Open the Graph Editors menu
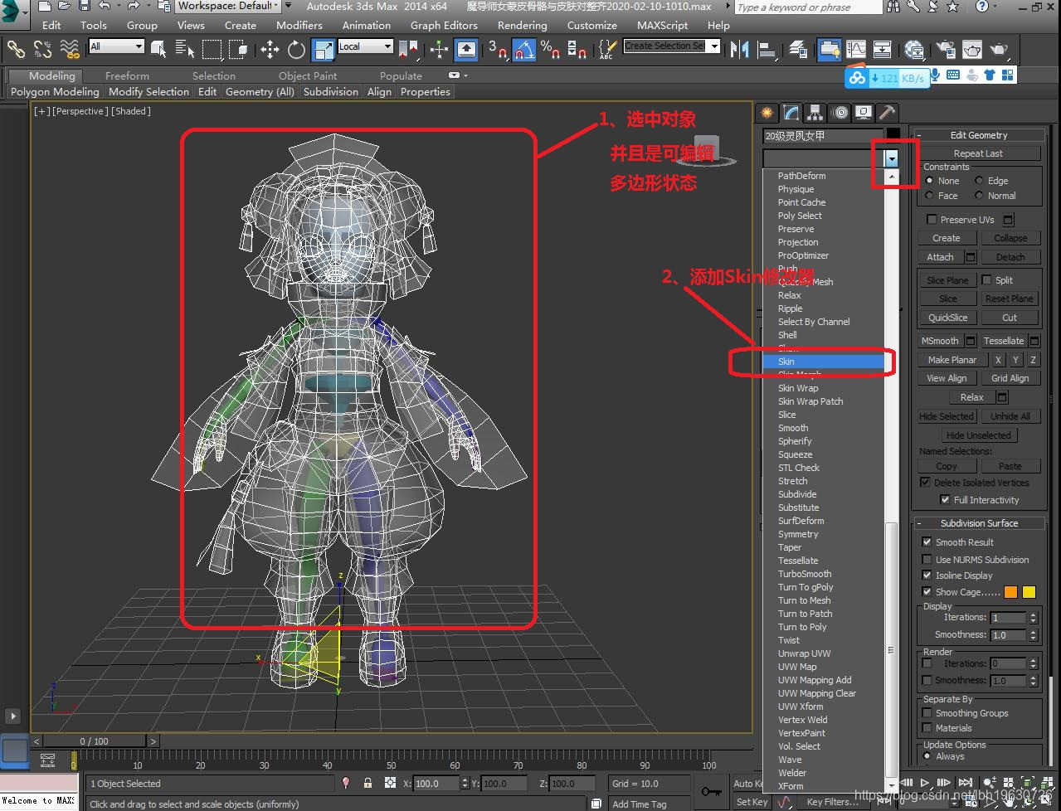The image size is (1061, 811). 444,25
